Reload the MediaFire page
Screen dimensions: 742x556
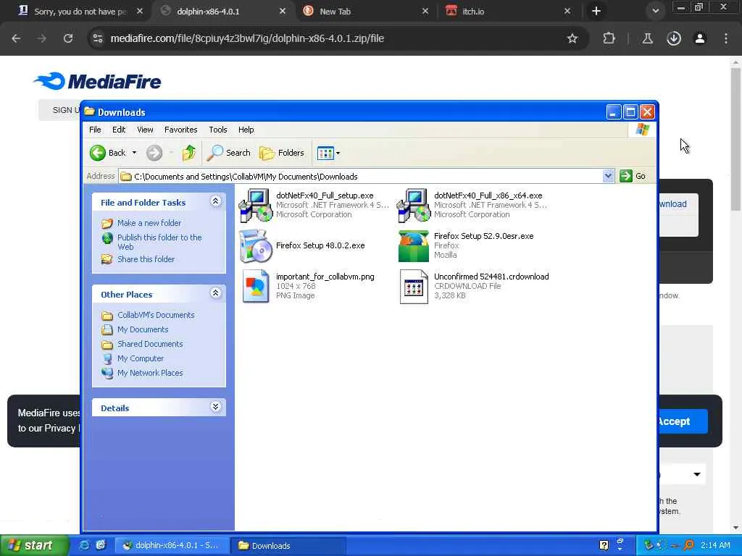(68, 38)
